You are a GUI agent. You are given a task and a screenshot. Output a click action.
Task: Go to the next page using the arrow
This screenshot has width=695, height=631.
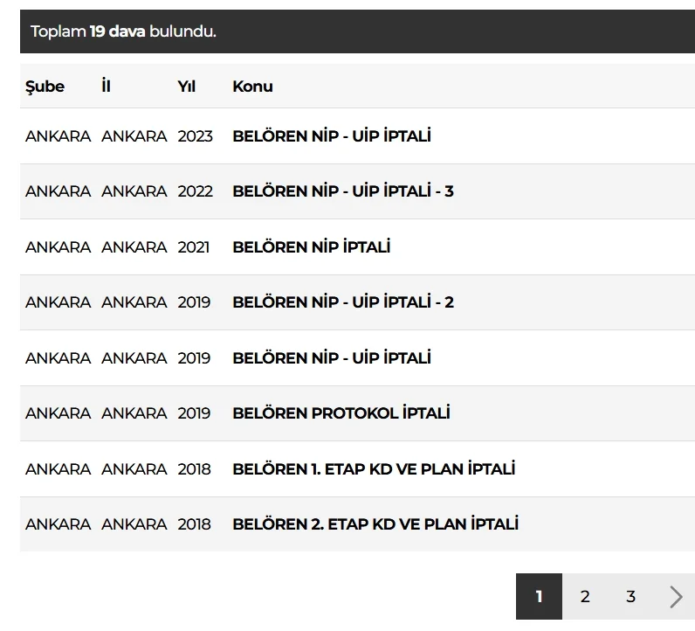(676, 597)
